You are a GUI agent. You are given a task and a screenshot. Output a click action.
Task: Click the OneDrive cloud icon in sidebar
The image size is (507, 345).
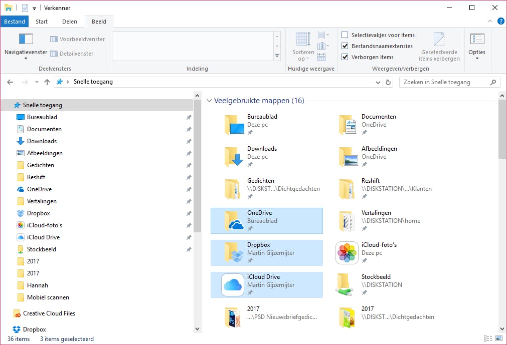[21, 189]
